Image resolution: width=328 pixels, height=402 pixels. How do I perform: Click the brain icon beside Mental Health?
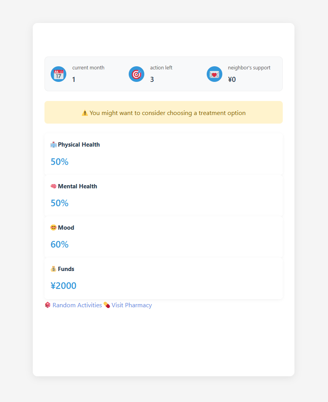[53, 186]
